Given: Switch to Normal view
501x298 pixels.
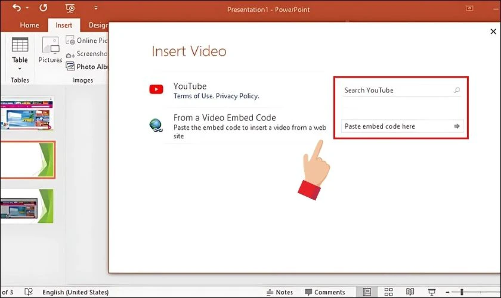Looking at the screenshot, I should point(367,291).
